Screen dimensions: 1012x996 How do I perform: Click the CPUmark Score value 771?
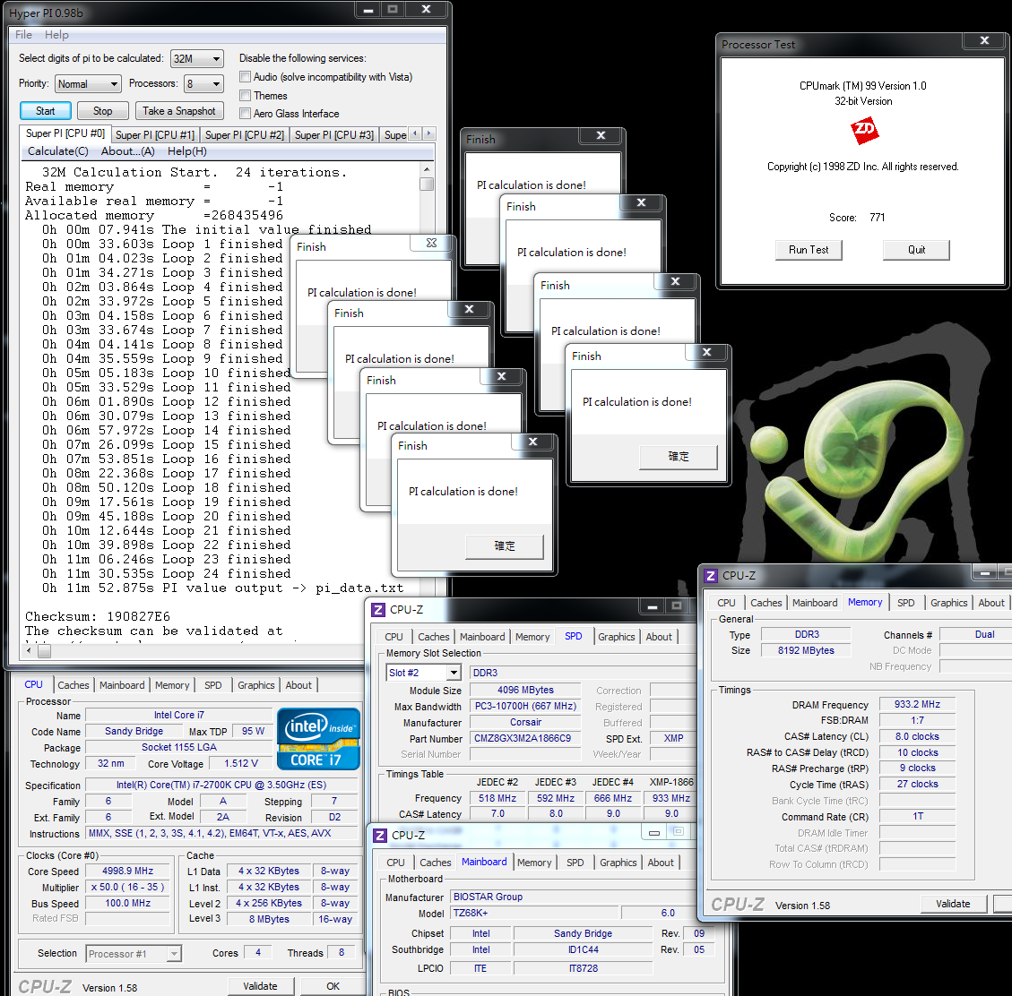click(878, 218)
